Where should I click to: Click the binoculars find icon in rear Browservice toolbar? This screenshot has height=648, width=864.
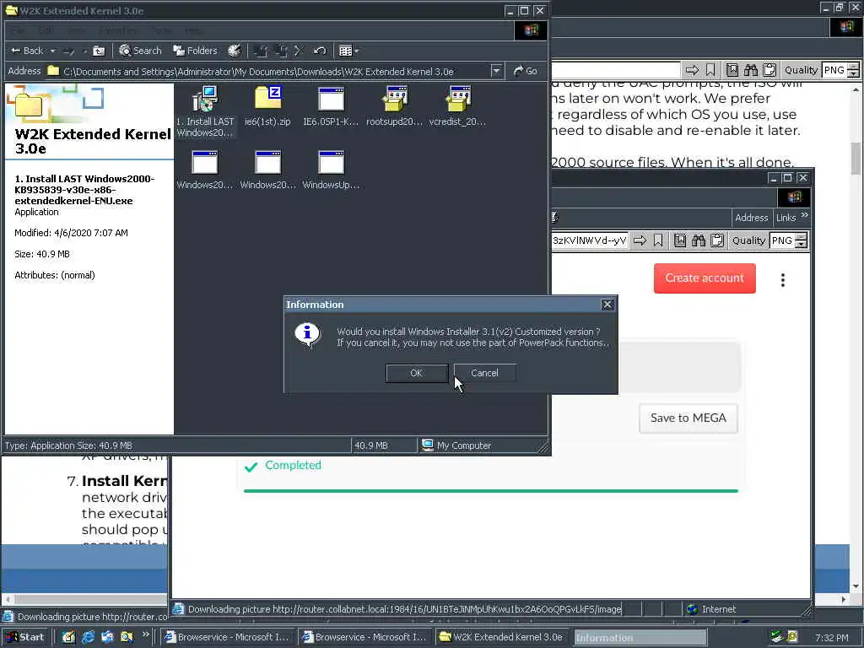point(750,70)
